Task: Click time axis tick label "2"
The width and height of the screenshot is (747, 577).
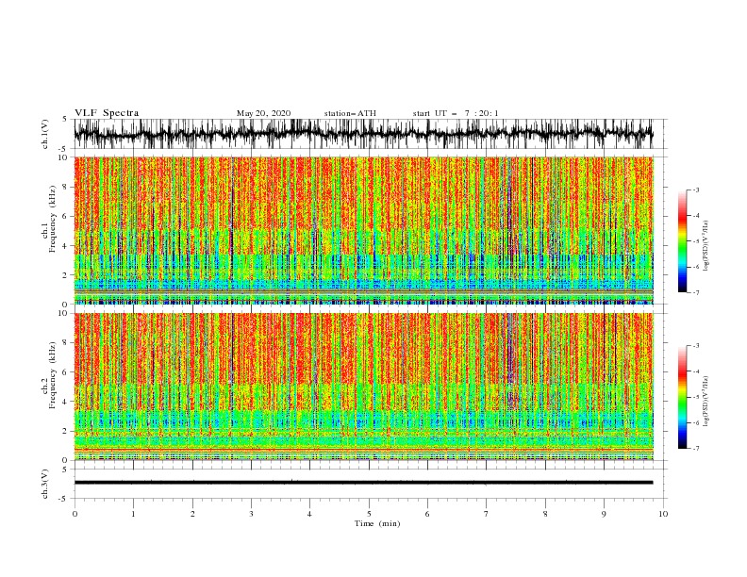Action: pyautogui.click(x=192, y=514)
